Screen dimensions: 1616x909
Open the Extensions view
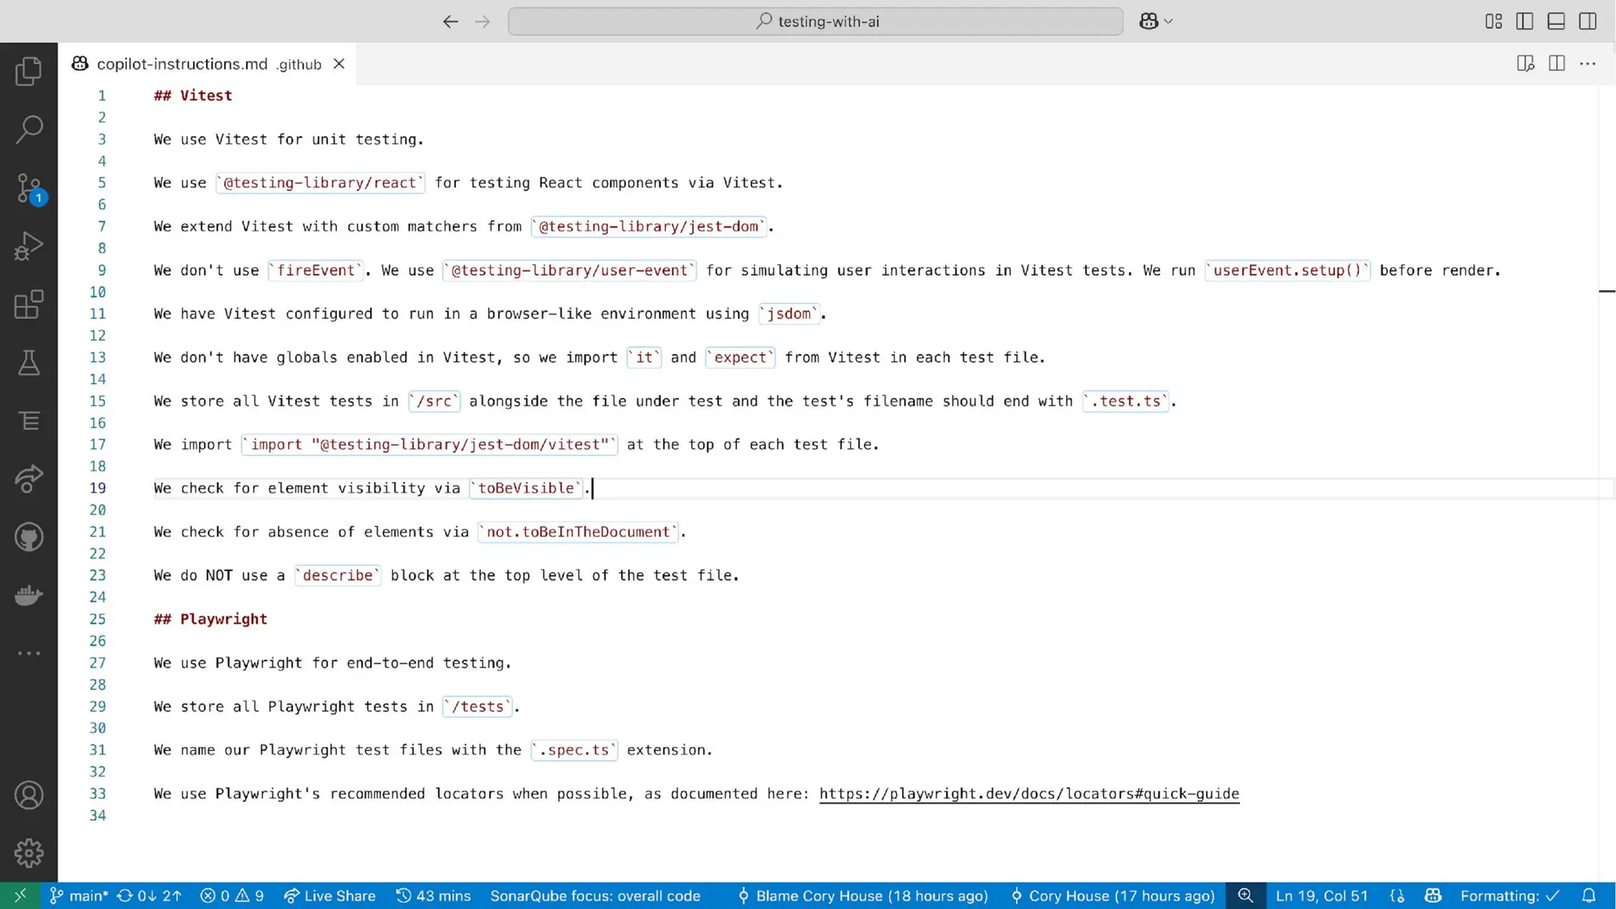pos(28,305)
